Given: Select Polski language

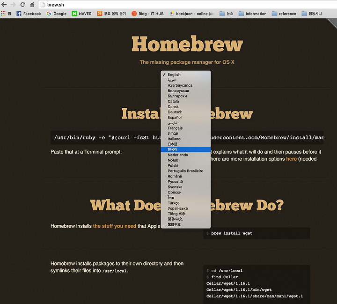Looking at the screenshot, I should click(x=186, y=165).
